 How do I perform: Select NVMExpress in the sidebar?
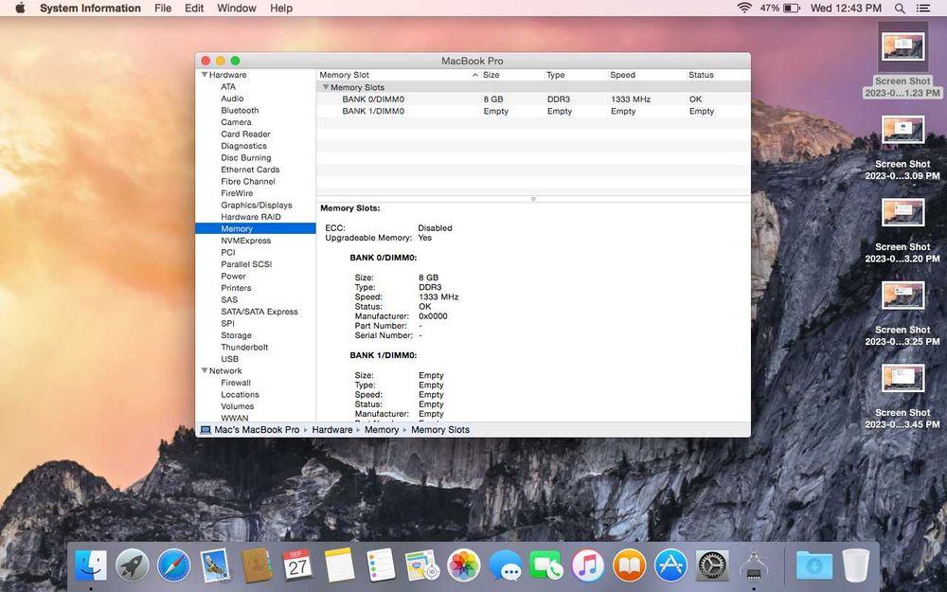246,241
